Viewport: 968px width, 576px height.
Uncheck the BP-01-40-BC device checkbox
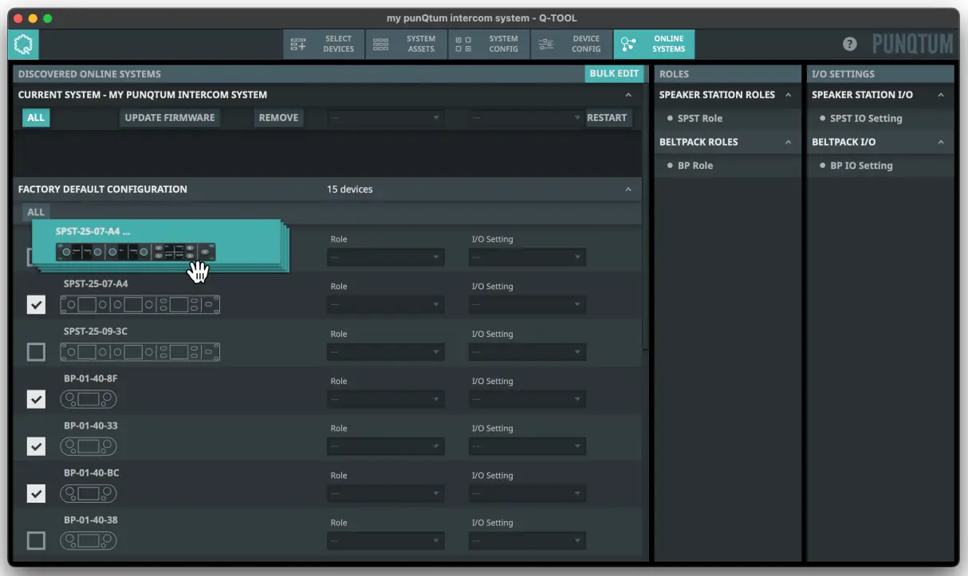point(36,494)
